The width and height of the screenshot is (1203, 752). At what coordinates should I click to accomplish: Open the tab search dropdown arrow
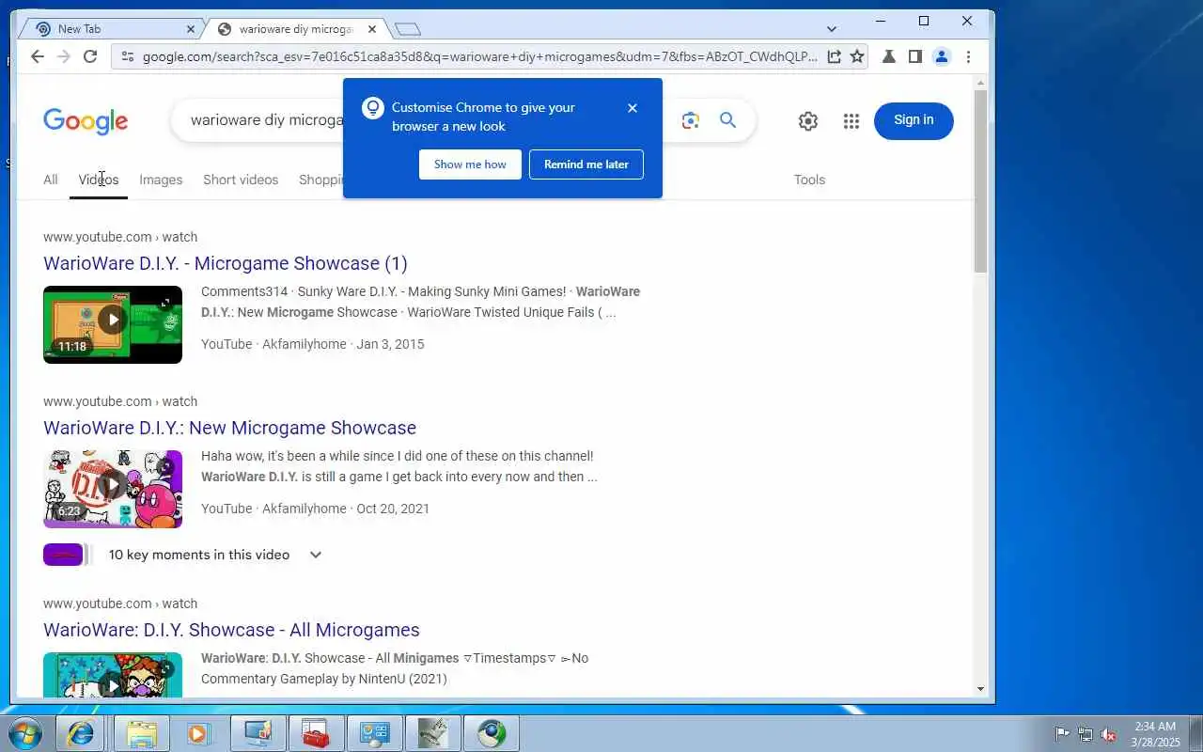click(x=832, y=29)
